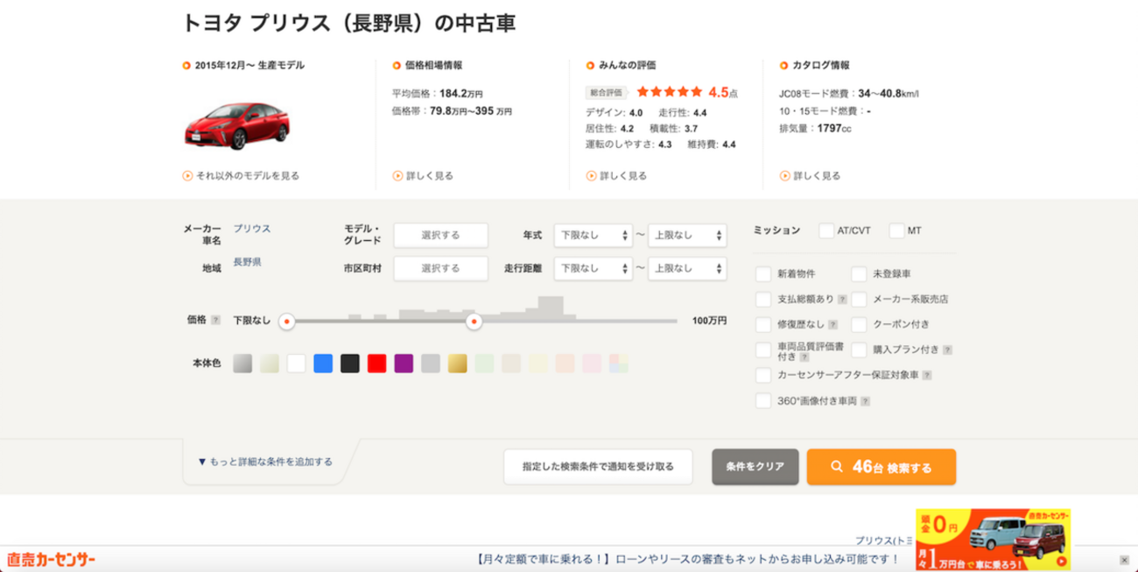Open the モデル・グレード selector
The height and width of the screenshot is (572, 1138).
(x=440, y=236)
